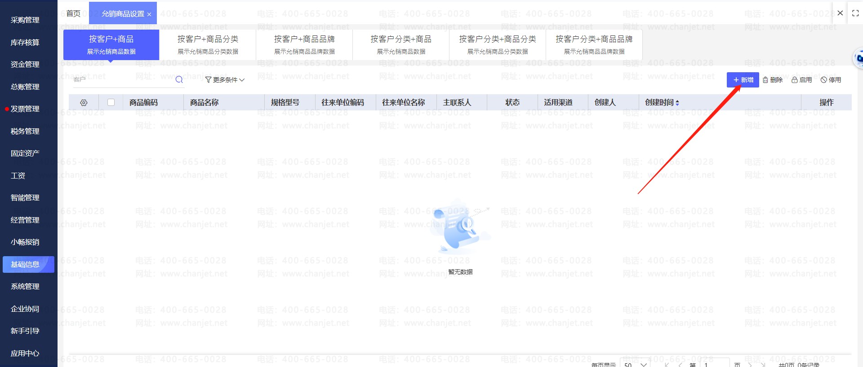Open the 按客户+商品品牌 tab
The width and height of the screenshot is (863, 367).
[x=304, y=45]
